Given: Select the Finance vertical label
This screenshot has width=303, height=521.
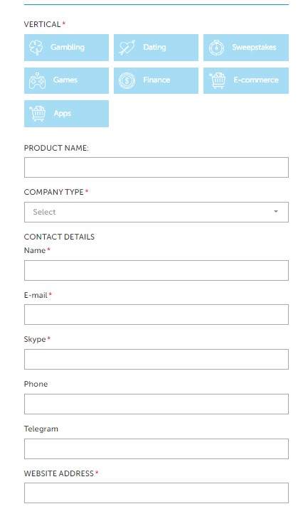Looking at the screenshot, I should (156, 80).
